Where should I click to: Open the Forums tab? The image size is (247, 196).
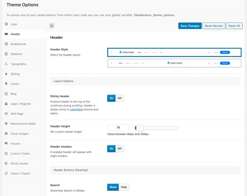click(x=24, y=143)
